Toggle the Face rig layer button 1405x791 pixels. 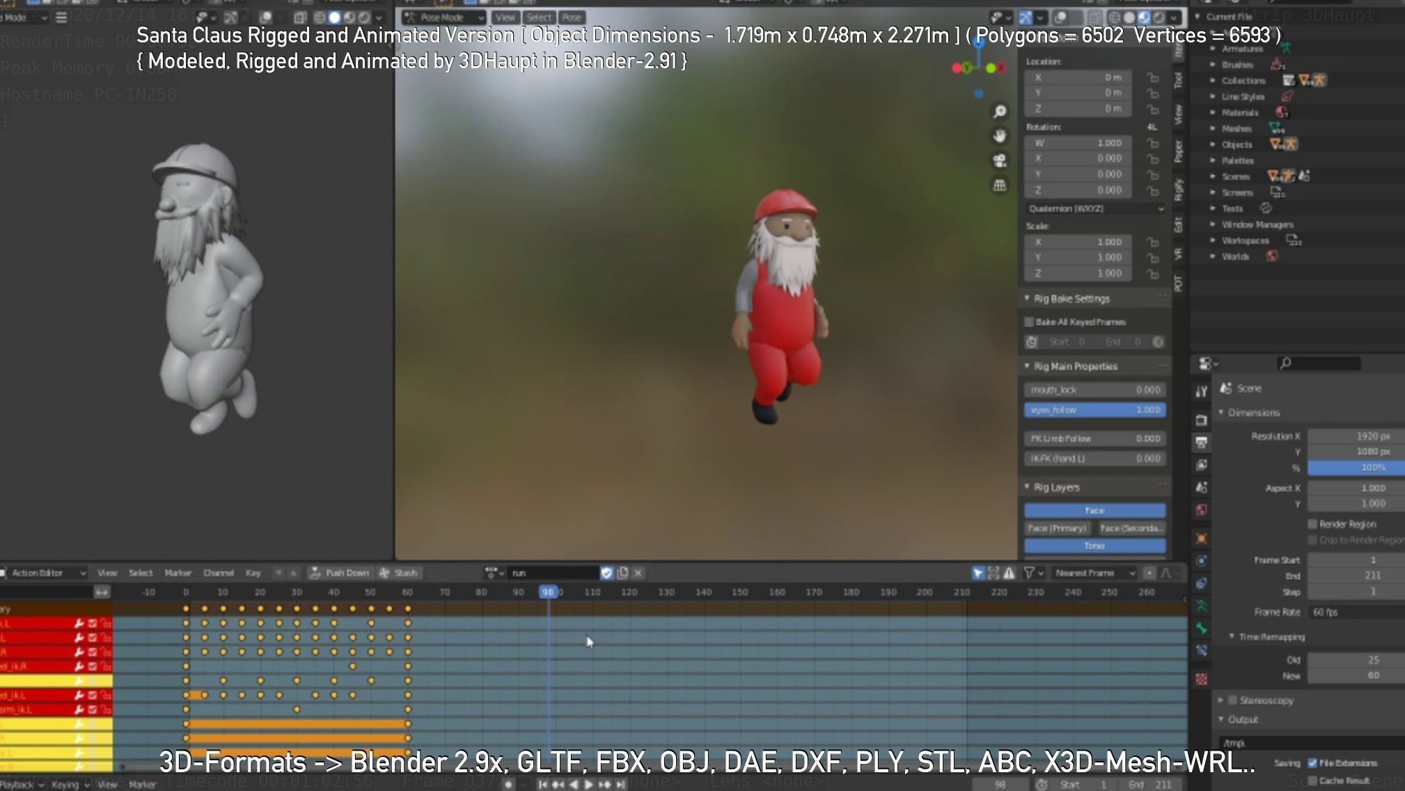[1094, 510]
